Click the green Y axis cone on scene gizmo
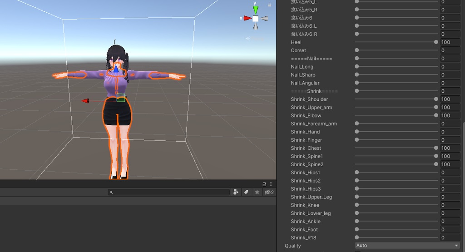Screen dimensions: 465x252 [255, 10]
